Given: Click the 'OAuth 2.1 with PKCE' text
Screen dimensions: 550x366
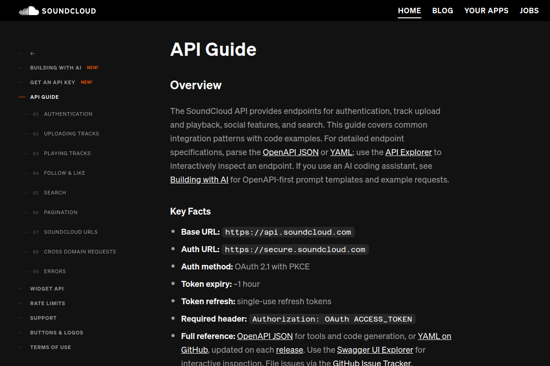Looking at the screenshot, I should pyautogui.click(x=272, y=267).
